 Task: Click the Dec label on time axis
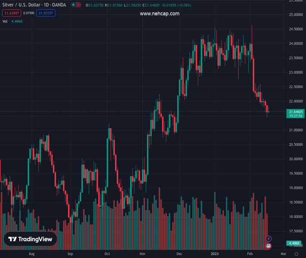point(179,254)
